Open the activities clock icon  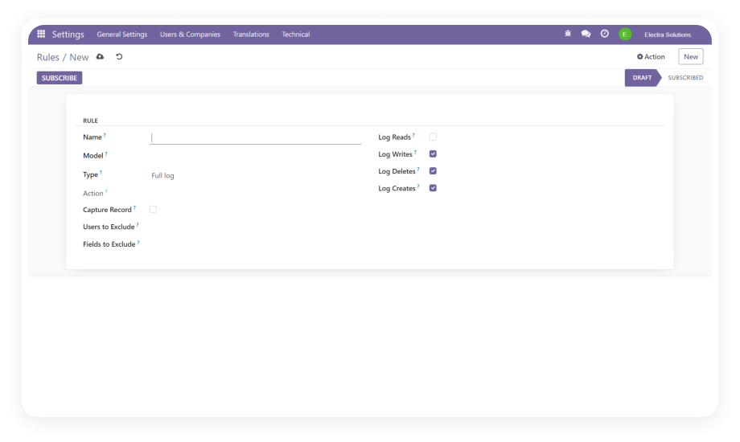pos(605,34)
